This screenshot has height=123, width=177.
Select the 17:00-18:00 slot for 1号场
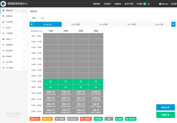(50, 81)
